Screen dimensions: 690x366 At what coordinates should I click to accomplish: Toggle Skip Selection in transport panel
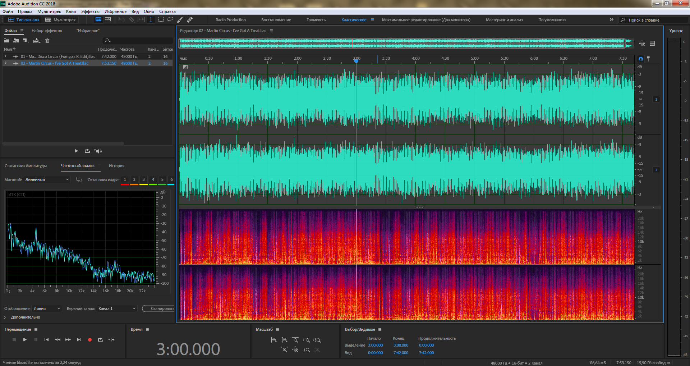[x=111, y=339]
